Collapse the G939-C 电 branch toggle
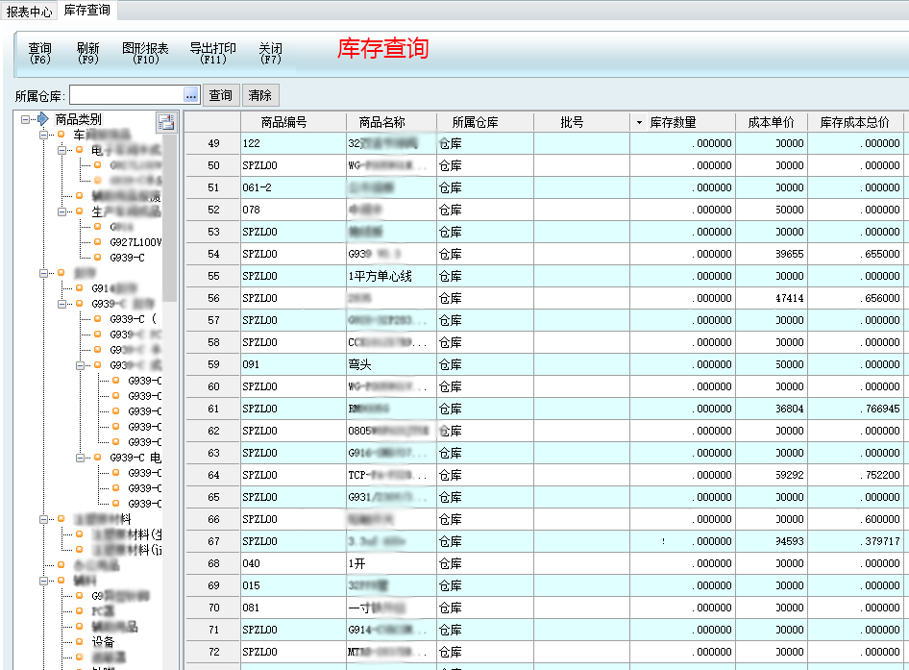Viewport: 909px width, 670px height. click(x=80, y=458)
